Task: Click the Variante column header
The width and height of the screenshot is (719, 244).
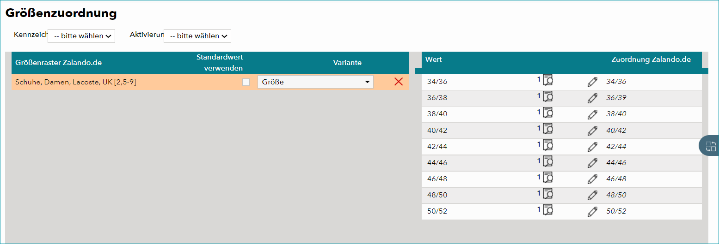Action: pos(347,62)
